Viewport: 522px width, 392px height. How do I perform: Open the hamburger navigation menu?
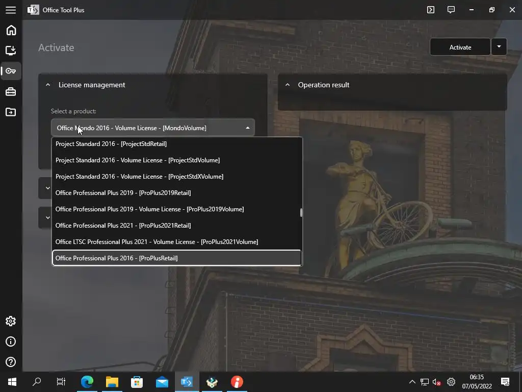[x=11, y=10]
